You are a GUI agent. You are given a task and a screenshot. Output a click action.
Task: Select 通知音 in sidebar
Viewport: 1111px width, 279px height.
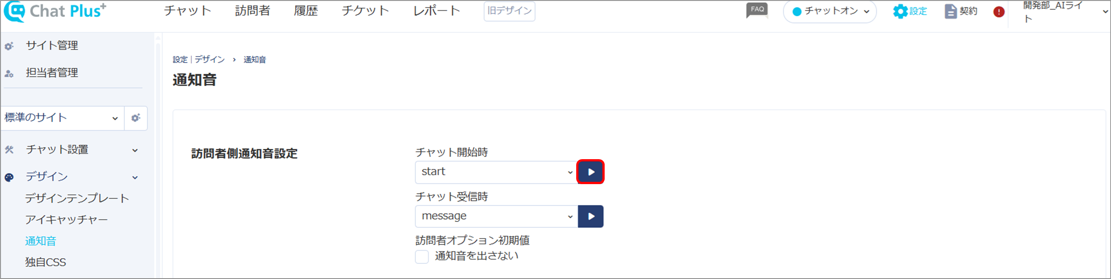pos(41,241)
